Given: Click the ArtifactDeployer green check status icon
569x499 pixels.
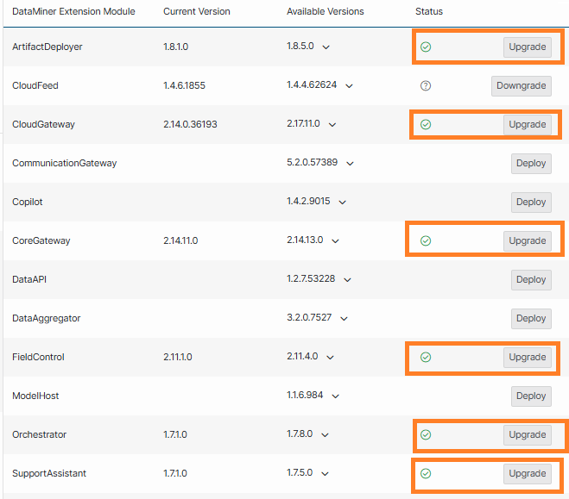Looking at the screenshot, I should (426, 47).
